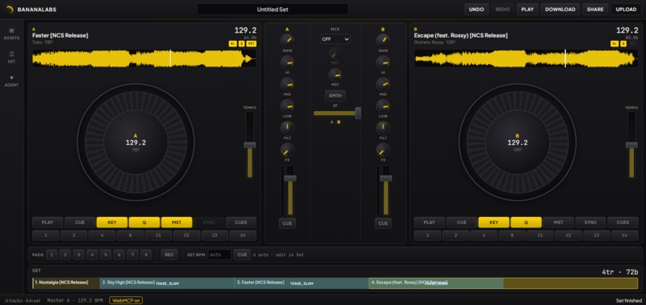Click the DOWNLOAD button
The image size is (646, 305).
[x=560, y=9]
